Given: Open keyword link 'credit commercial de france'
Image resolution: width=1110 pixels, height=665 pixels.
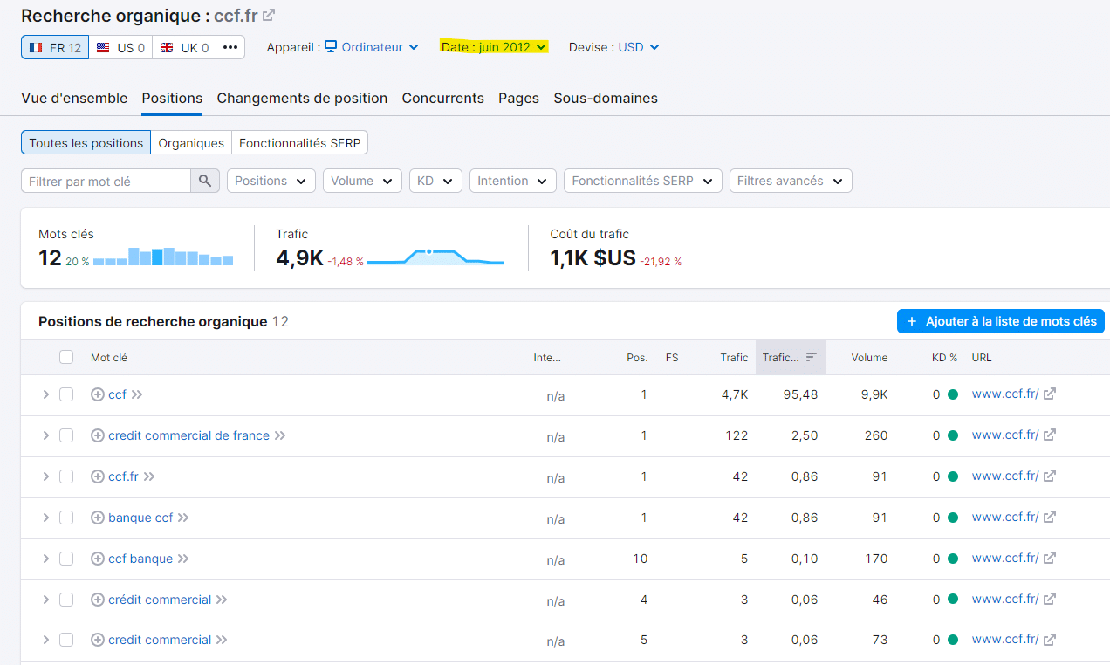Looking at the screenshot, I should [189, 435].
